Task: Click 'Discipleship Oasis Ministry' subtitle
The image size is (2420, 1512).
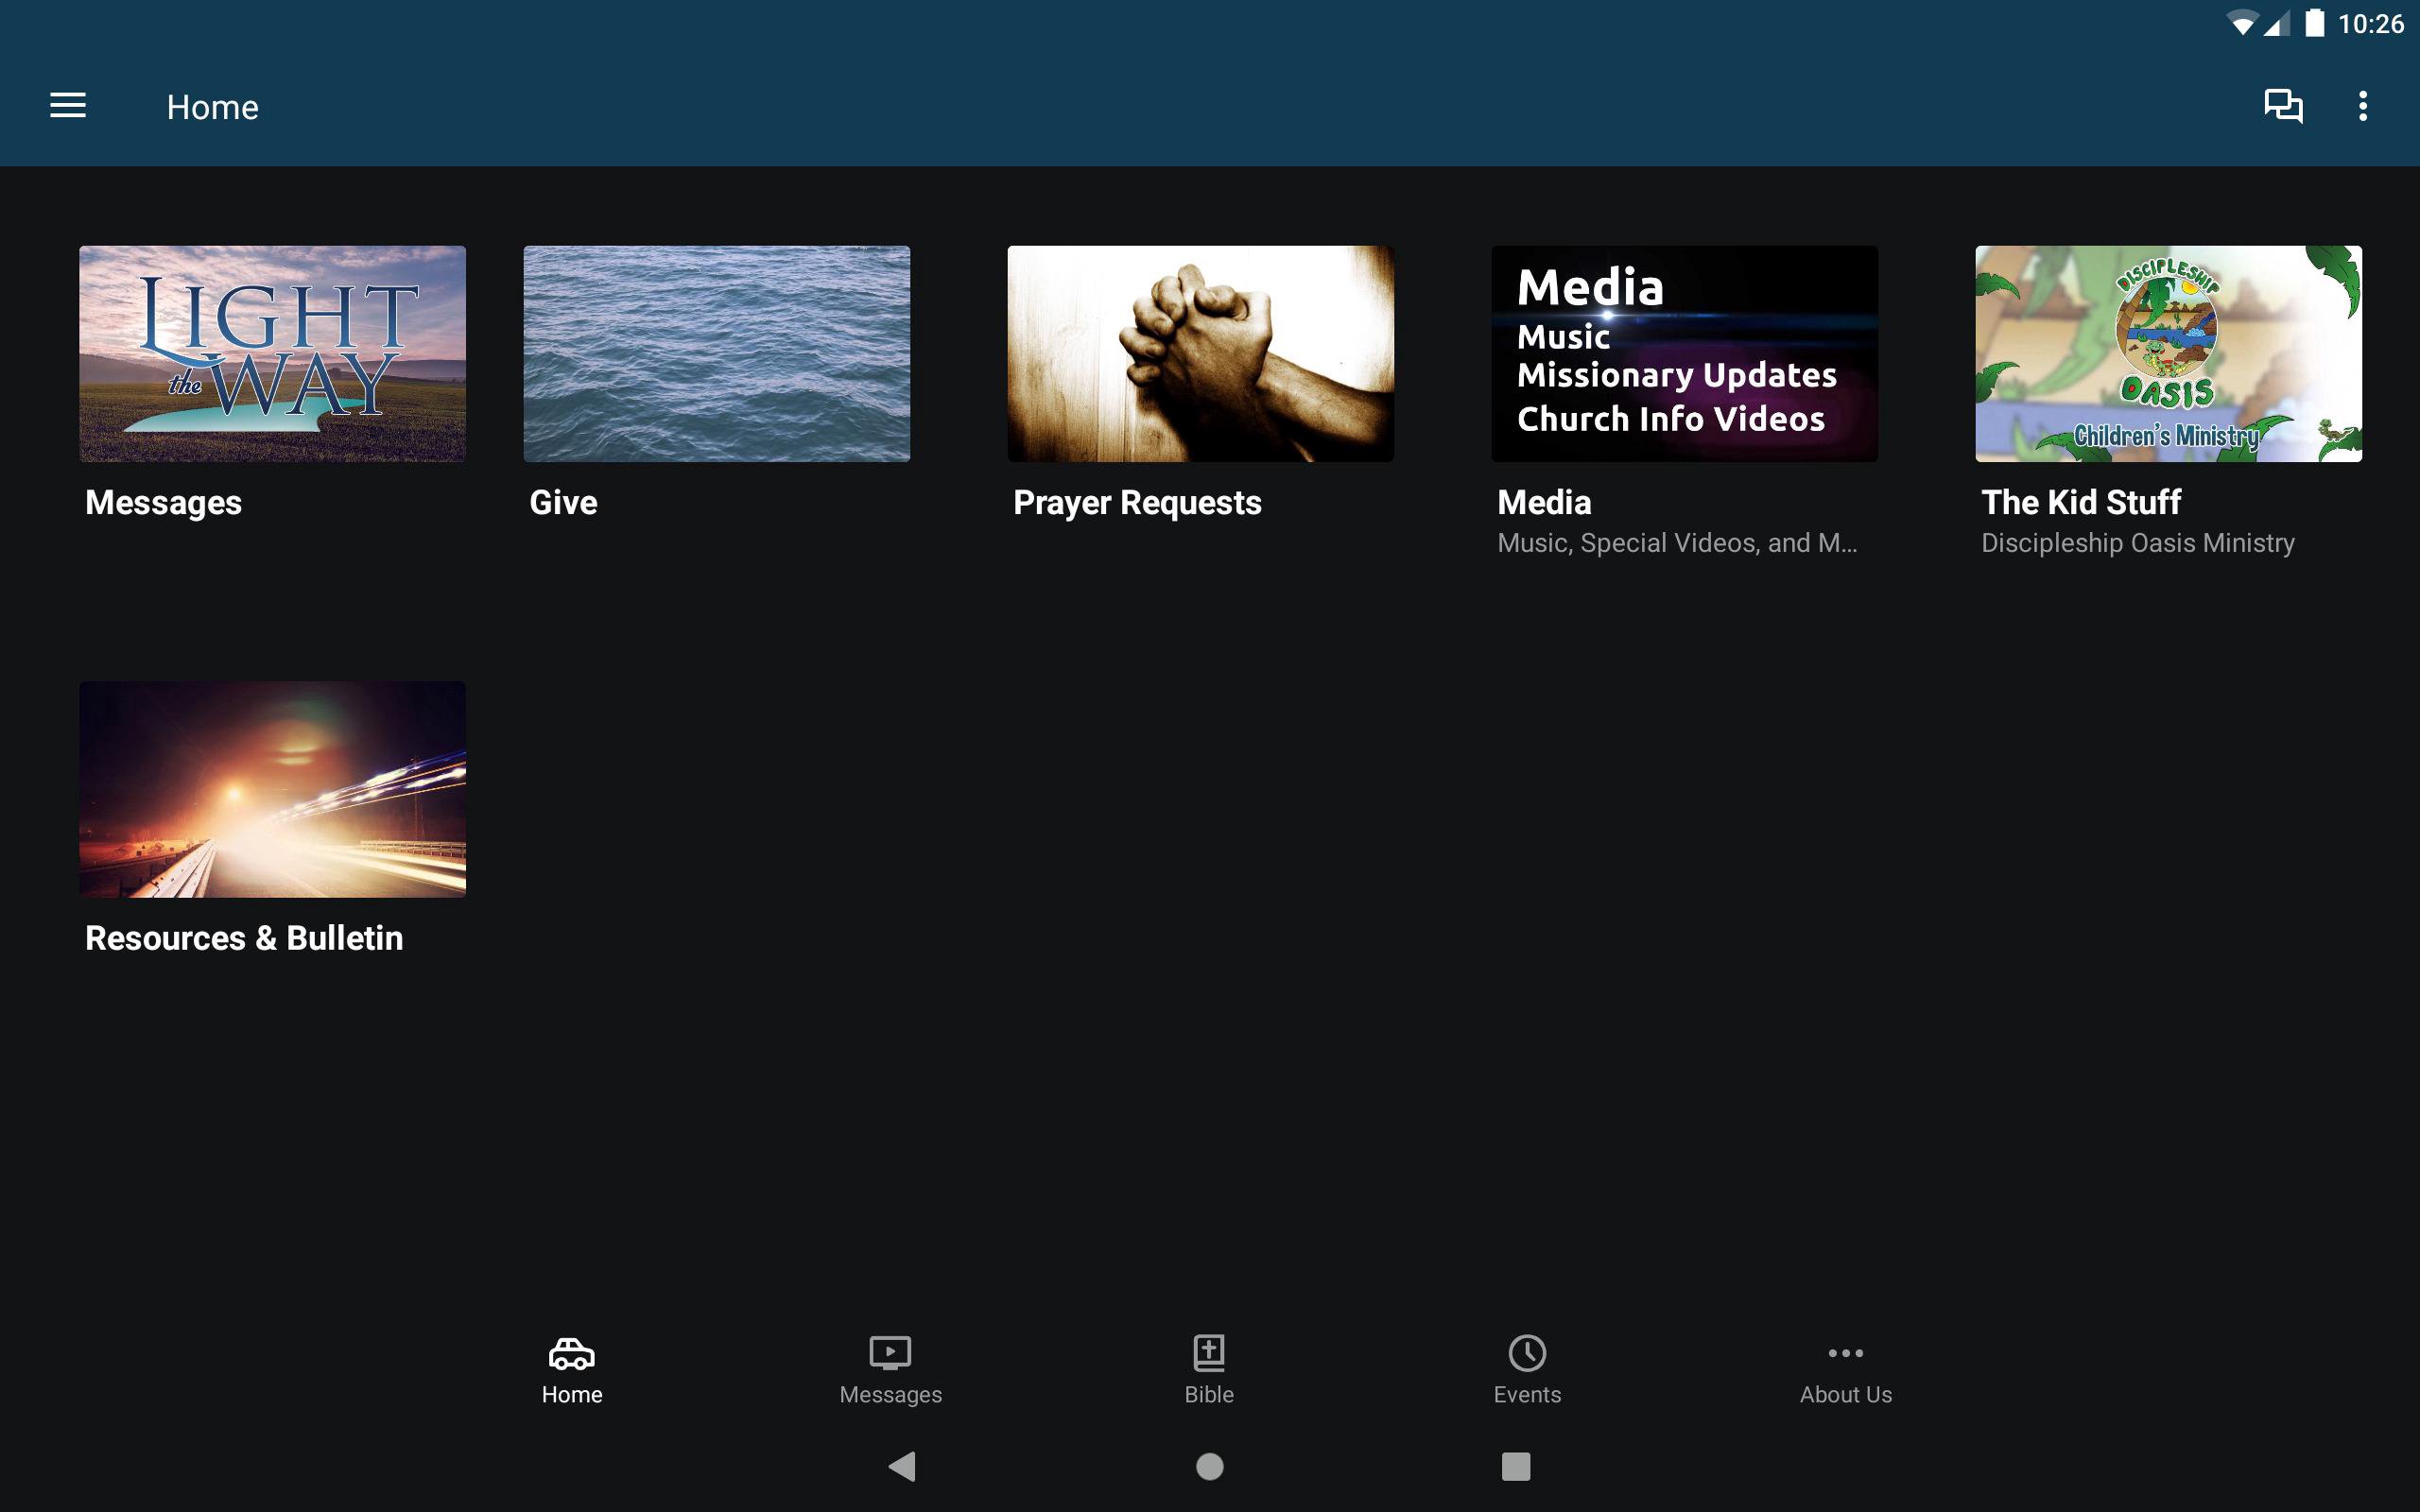Action: point(2138,543)
